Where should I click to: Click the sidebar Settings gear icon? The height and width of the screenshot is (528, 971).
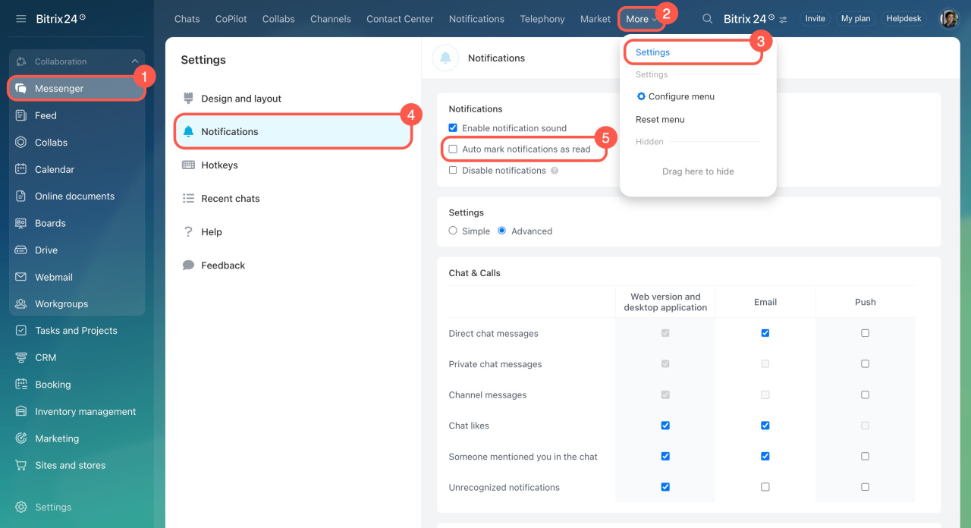[x=21, y=507]
